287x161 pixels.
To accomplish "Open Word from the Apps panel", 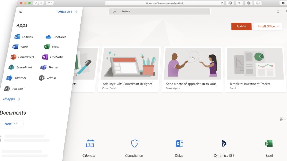I will point(20,47).
